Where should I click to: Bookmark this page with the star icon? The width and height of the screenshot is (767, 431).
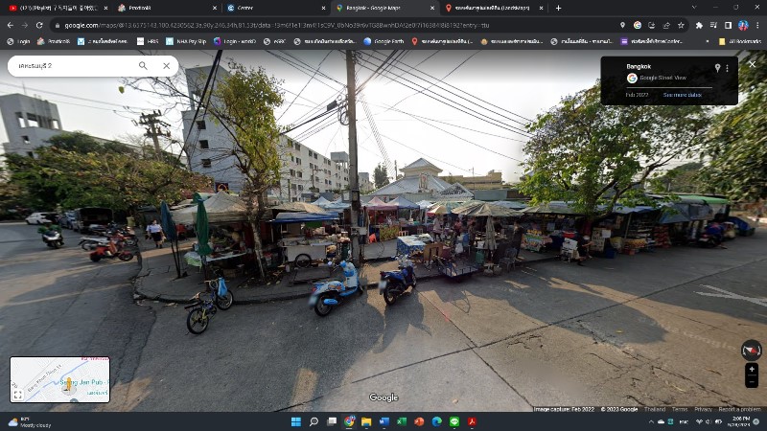pos(681,26)
